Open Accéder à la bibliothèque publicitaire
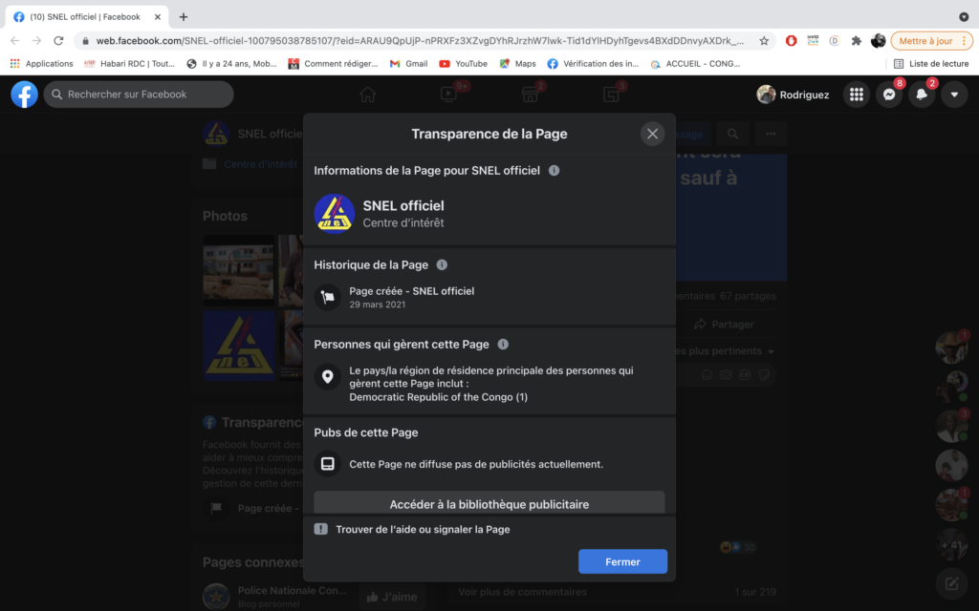The width and height of the screenshot is (979, 611). coord(489,502)
